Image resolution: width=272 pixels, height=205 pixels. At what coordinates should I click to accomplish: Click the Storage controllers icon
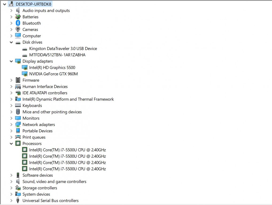pyautogui.click(x=18, y=188)
